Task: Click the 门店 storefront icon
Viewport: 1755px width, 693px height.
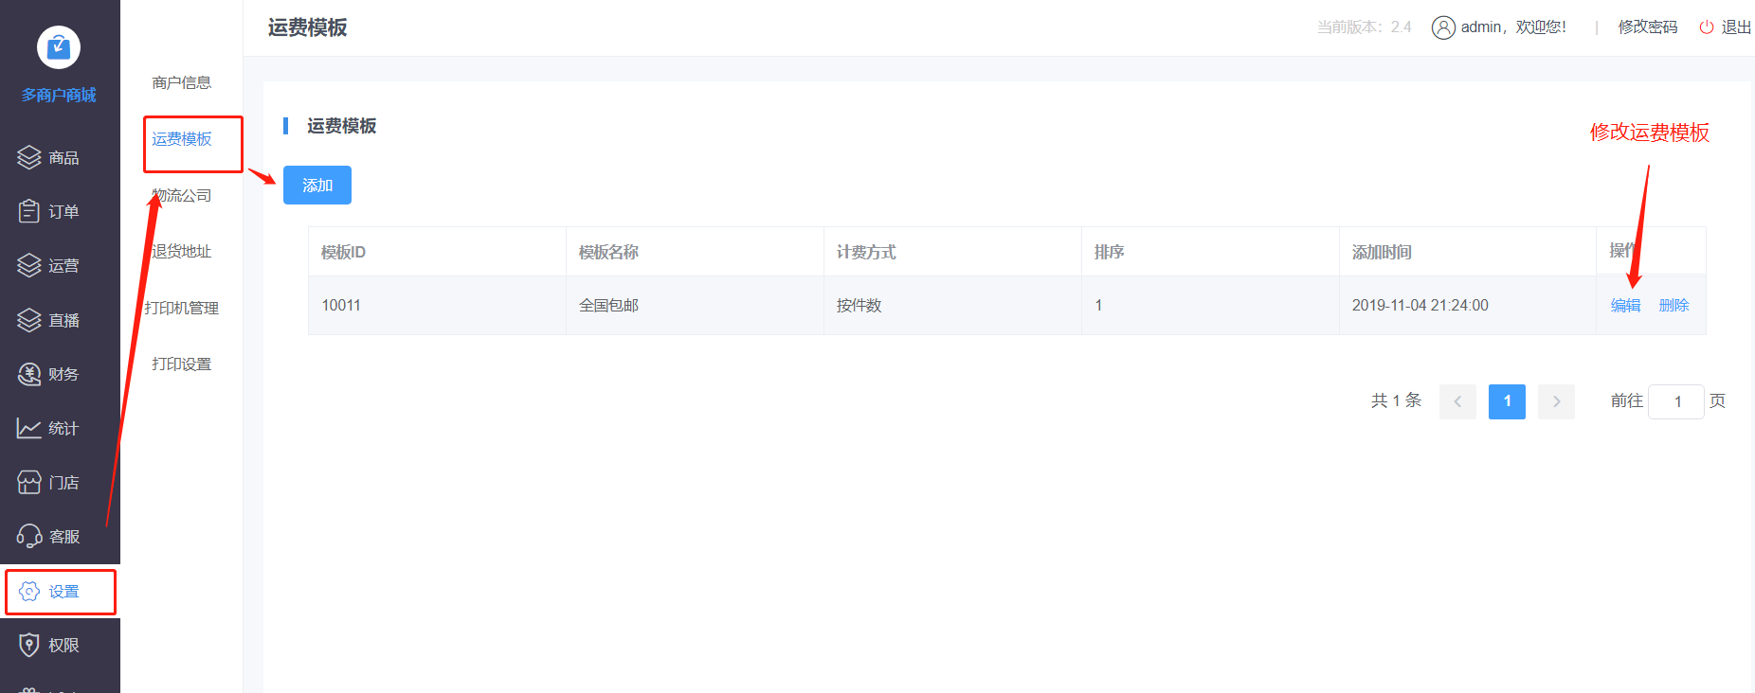Action: (x=29, y=482)
